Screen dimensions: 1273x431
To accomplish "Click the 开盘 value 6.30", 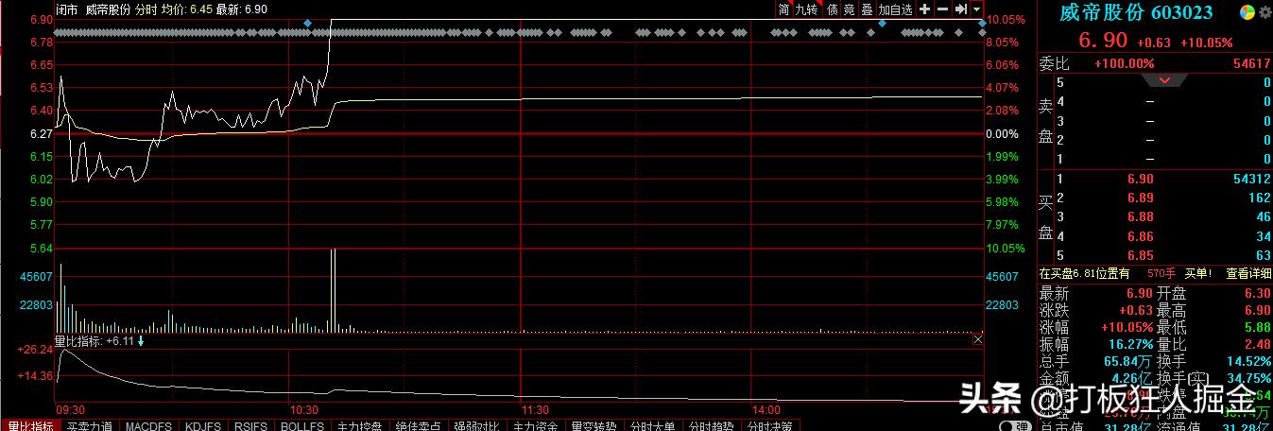I will click(1259, 293).
